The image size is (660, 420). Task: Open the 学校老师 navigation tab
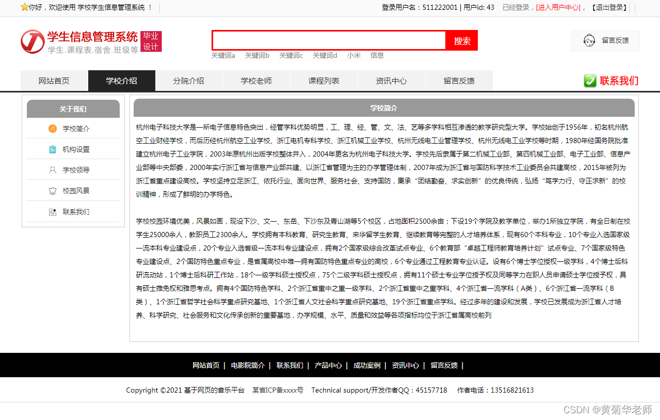pyautogui.click(x=256, y=81)
